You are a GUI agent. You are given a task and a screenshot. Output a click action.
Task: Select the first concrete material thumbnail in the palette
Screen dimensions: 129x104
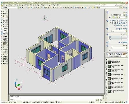point(109,62)
